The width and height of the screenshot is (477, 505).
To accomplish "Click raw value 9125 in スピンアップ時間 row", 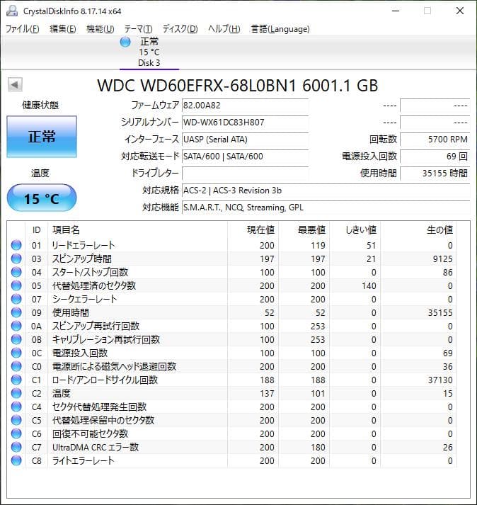I will [x=442, y=259].
